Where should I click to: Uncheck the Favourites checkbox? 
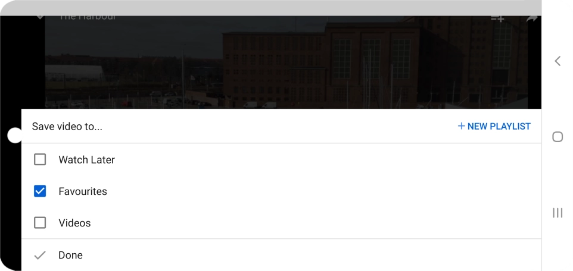coord(40,191)
